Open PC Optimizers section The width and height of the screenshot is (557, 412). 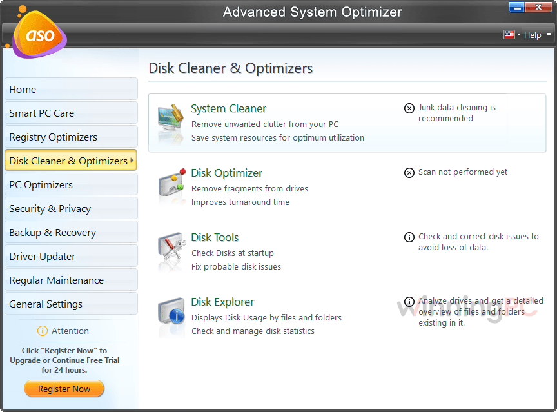(71, 184)
